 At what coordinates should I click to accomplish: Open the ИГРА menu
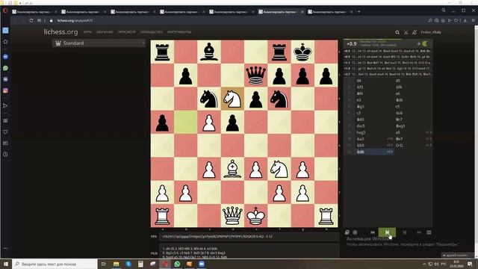(x=87, y=32)
